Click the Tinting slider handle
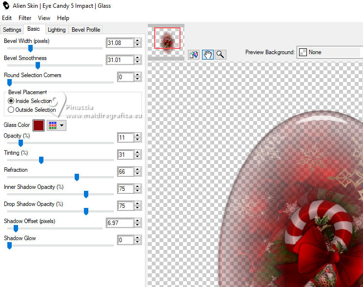This screenshot has height=287, width=363. 41,160
